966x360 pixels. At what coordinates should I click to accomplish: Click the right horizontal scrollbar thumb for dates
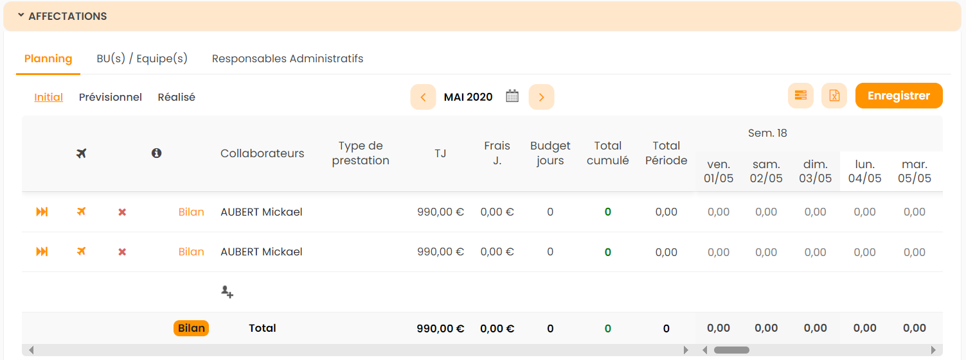[731, 350]
